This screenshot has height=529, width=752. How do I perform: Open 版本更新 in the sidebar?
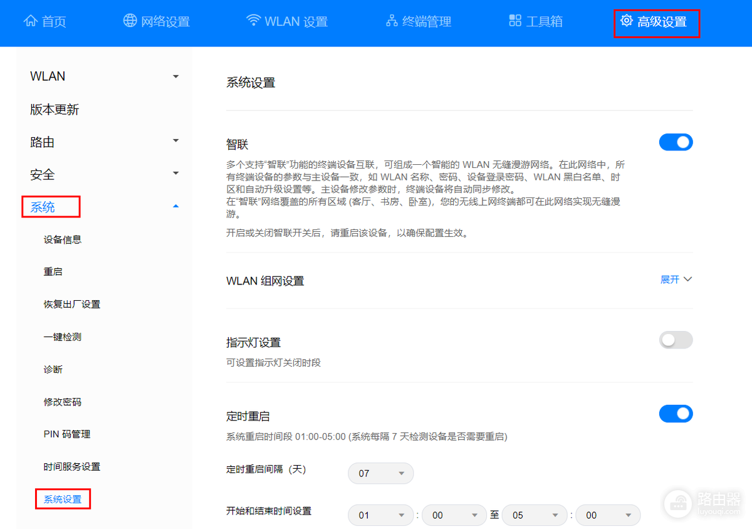pos(55,110)
